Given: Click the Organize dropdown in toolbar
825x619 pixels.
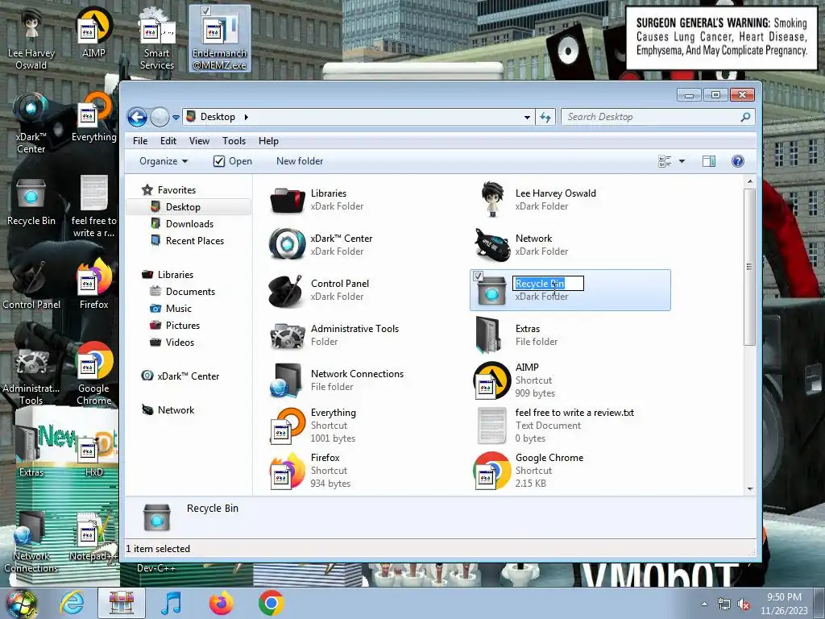Looking at the screenshot, I should point(164,161).
